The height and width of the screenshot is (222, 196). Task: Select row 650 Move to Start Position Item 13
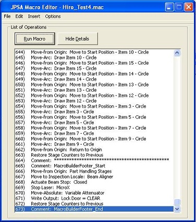coord(94,85)
